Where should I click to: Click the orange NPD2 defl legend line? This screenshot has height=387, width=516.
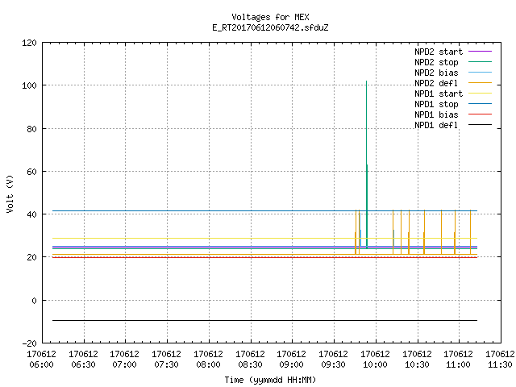tap(480, 83)
